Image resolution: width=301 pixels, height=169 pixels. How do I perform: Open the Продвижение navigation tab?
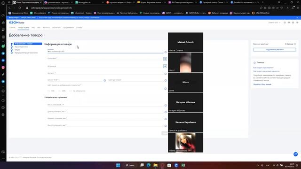tap(68, 28)
